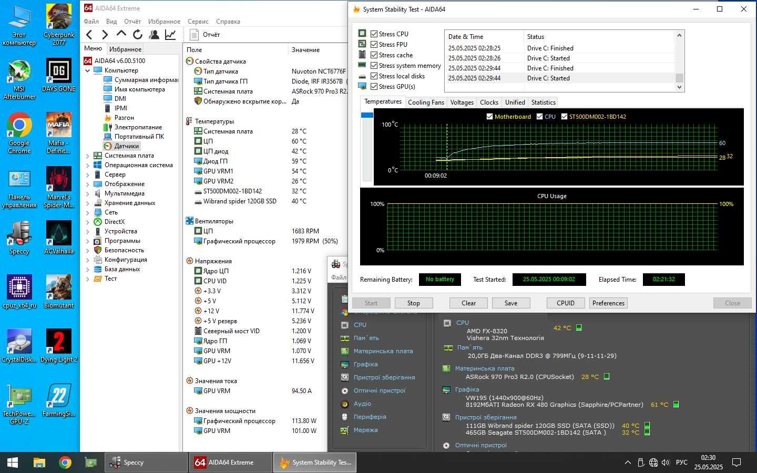Open cpuz_x64_ru desktop shortcut
The width and height of the screenshot is (757, 473).
click(19, 292)
